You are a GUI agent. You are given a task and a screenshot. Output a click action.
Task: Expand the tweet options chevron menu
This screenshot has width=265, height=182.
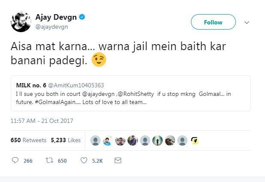[247, 22]
